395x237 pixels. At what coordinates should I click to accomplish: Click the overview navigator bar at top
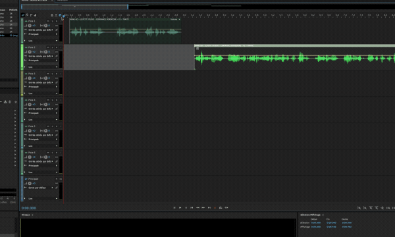coord(74,7)
